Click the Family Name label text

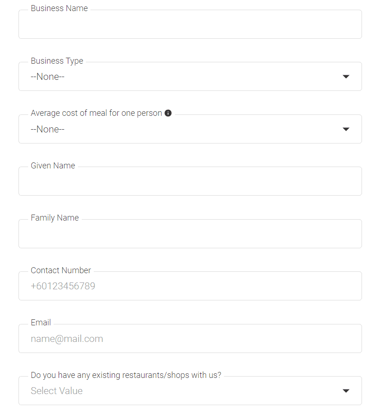point(55,218)
